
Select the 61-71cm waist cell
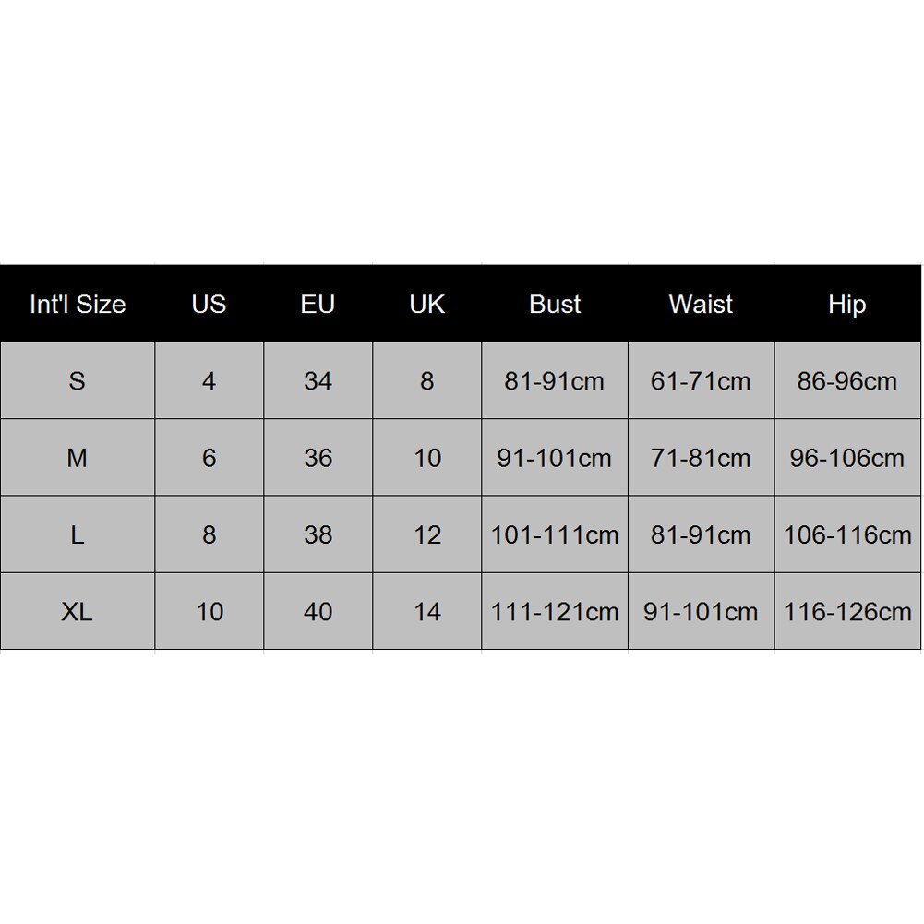701,381
